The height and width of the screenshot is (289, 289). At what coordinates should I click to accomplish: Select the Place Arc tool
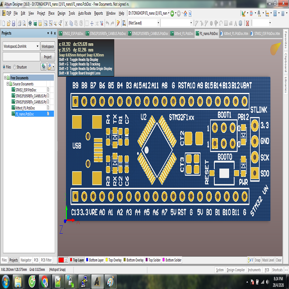click(221, 23)
